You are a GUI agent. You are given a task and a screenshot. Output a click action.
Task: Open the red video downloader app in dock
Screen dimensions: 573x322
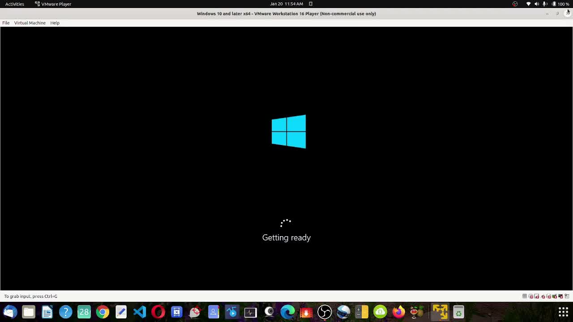coord(306,312)
